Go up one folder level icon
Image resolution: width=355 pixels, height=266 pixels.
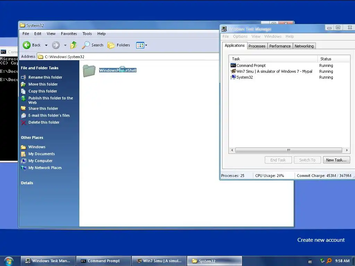point(73,45)
